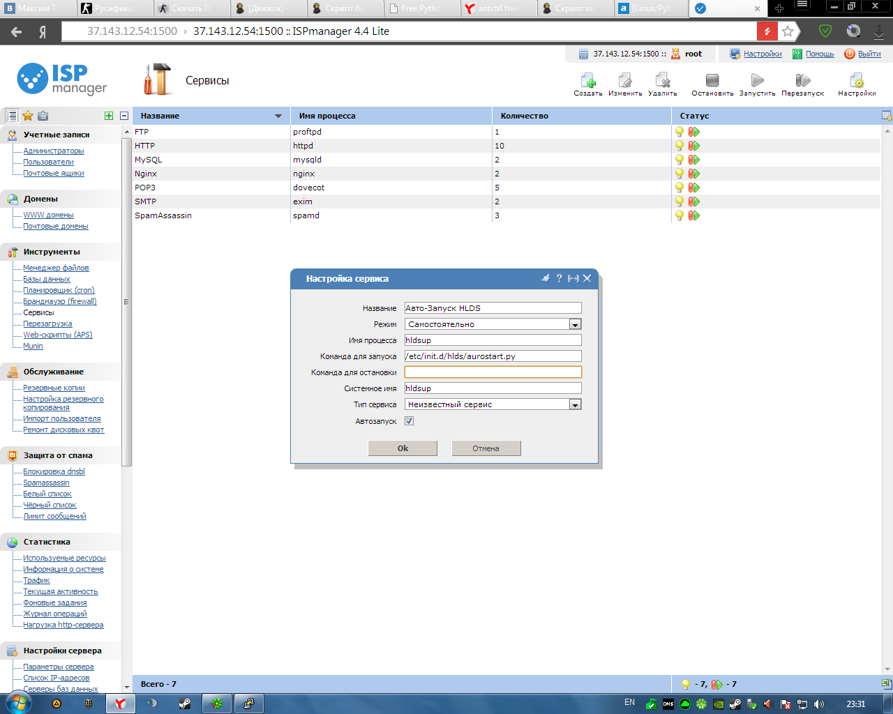This screenshot has height=714, width=893.
Task: Click the Команда для остановки input field
Action: tap(493, 372)
